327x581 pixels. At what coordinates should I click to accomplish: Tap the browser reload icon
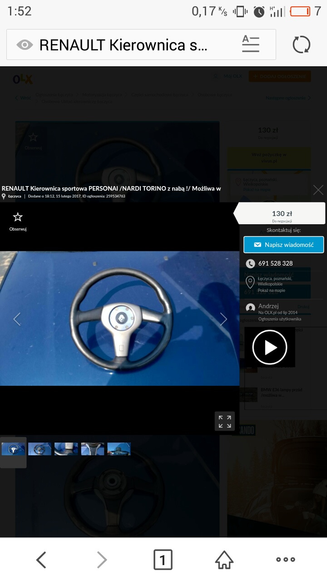pyautogui.click(x=302, y=44)
